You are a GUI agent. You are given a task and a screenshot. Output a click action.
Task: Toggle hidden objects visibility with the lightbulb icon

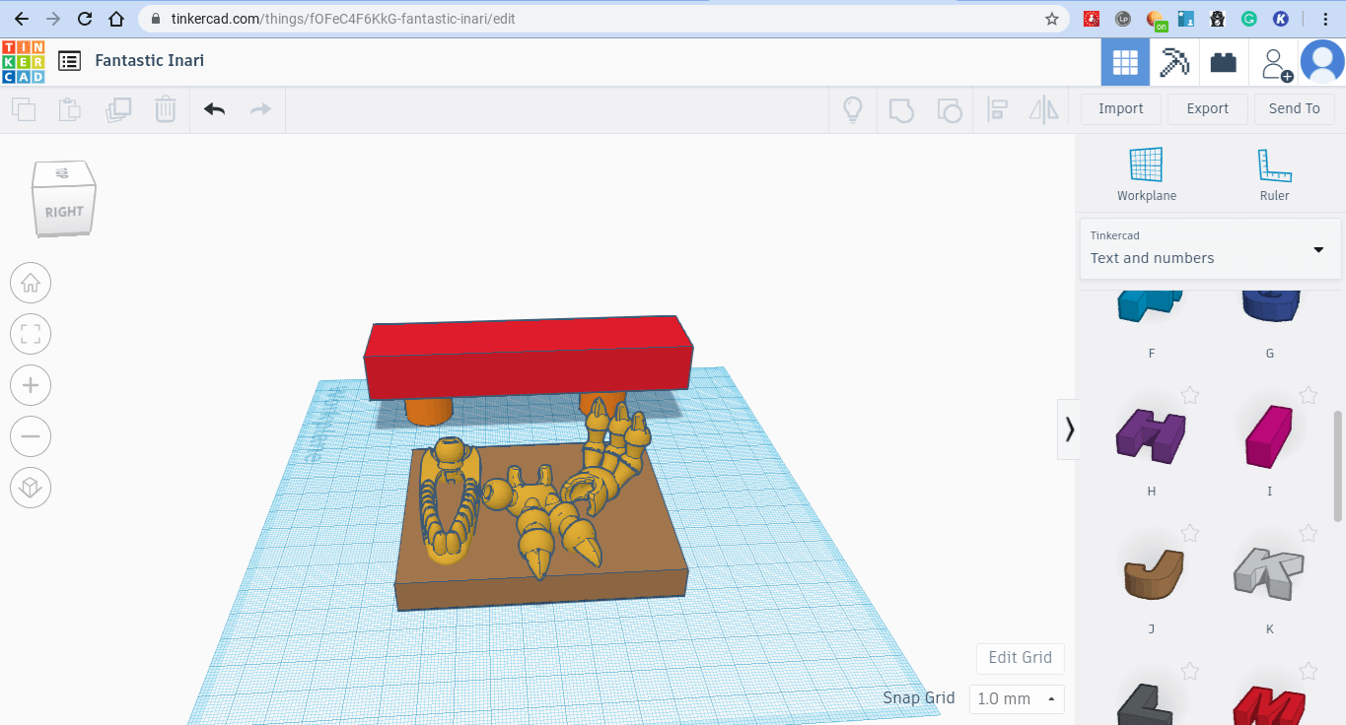pos(852,109)
